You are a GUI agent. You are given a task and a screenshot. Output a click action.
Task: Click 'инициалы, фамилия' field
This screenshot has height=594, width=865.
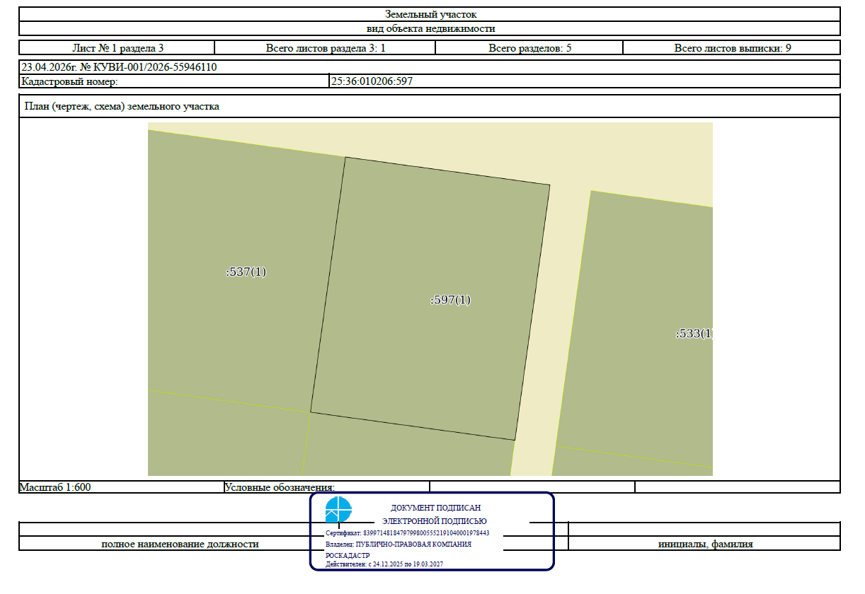click(704, 544)
